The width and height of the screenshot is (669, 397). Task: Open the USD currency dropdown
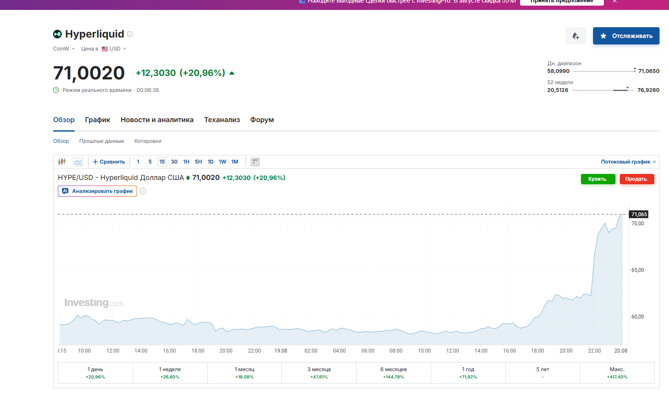tap(114, 49)
